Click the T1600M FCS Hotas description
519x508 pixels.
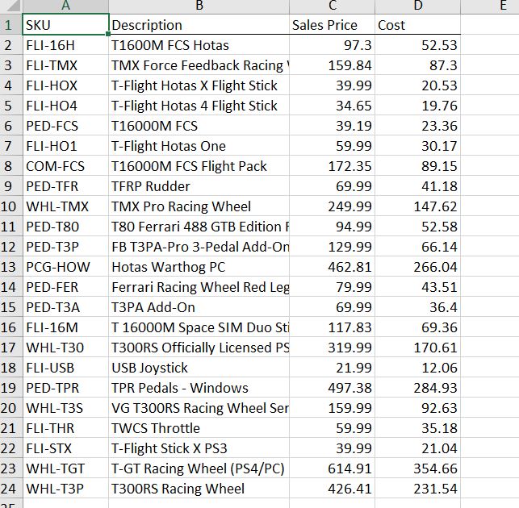point(199,45)
